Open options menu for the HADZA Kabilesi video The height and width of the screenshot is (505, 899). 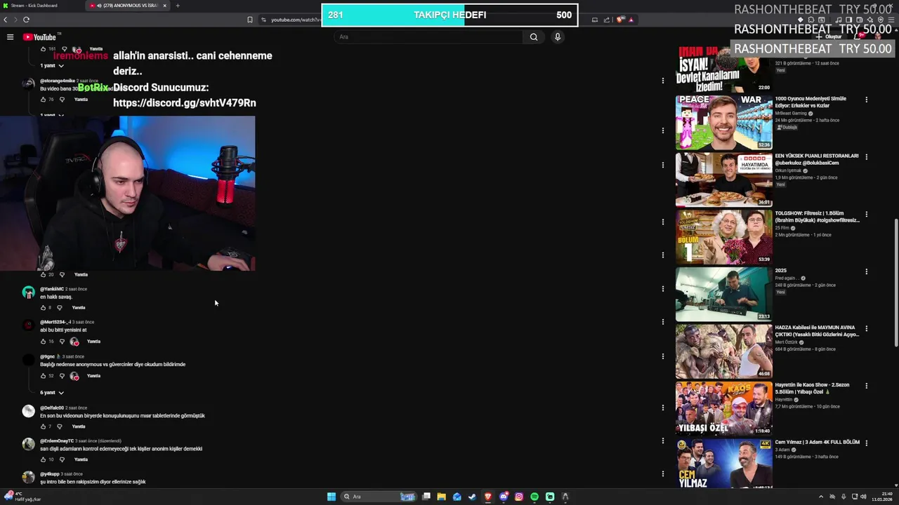866,328
